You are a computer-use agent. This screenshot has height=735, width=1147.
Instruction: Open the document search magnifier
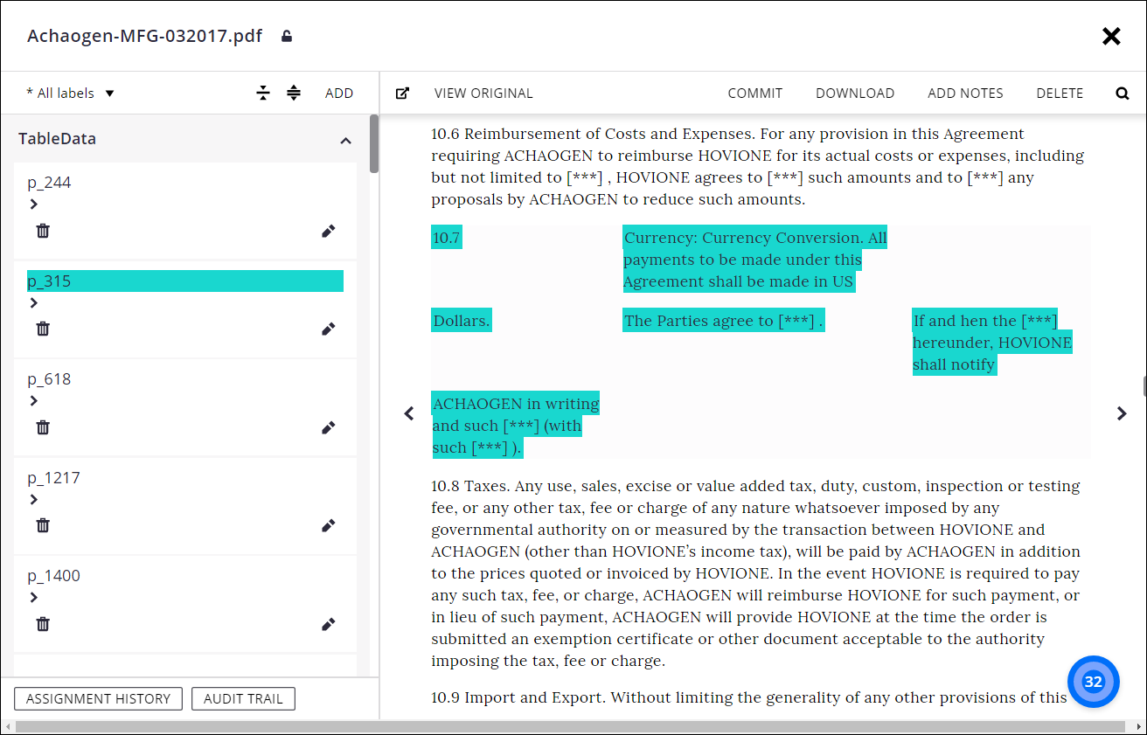coord(1122,93)
